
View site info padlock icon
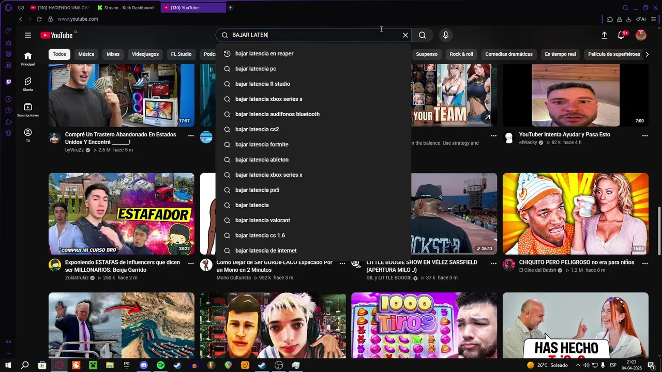[x=50, y=19]
